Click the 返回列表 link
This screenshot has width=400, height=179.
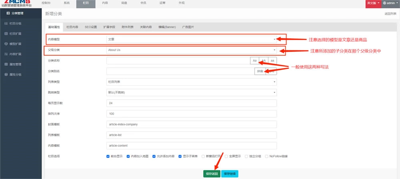click(x=390, y=14)
